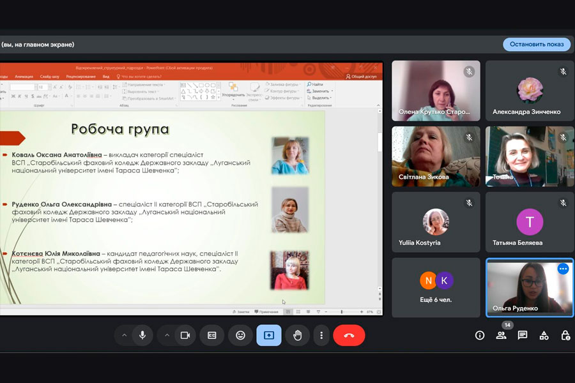Mute the microphone
The height and width of the screenshot is (383, 575).
[142, 335]
